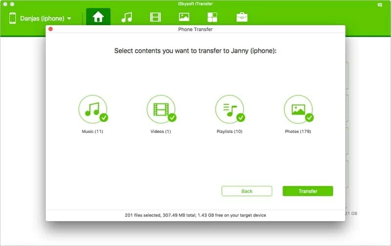
Task: Click the Back button
Action: 247,191
